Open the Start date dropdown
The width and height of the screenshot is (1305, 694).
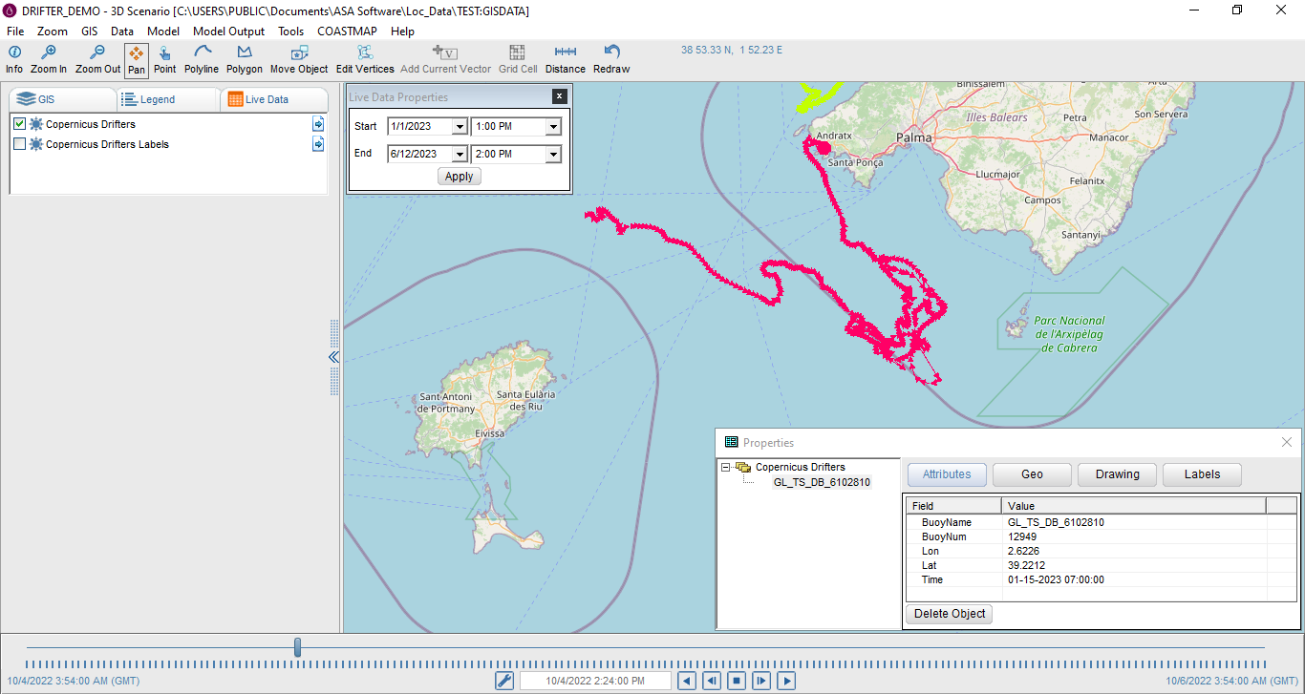point(459,127)
